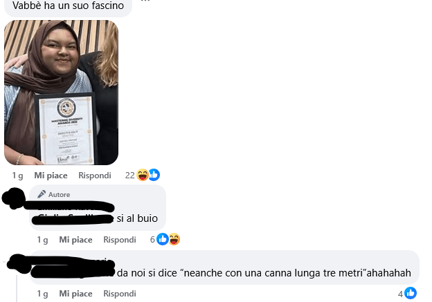Click Mi piace under the 'canna lunga' reply
The image size is (432, 302).
pyautogui.click(x=75, y=294)
